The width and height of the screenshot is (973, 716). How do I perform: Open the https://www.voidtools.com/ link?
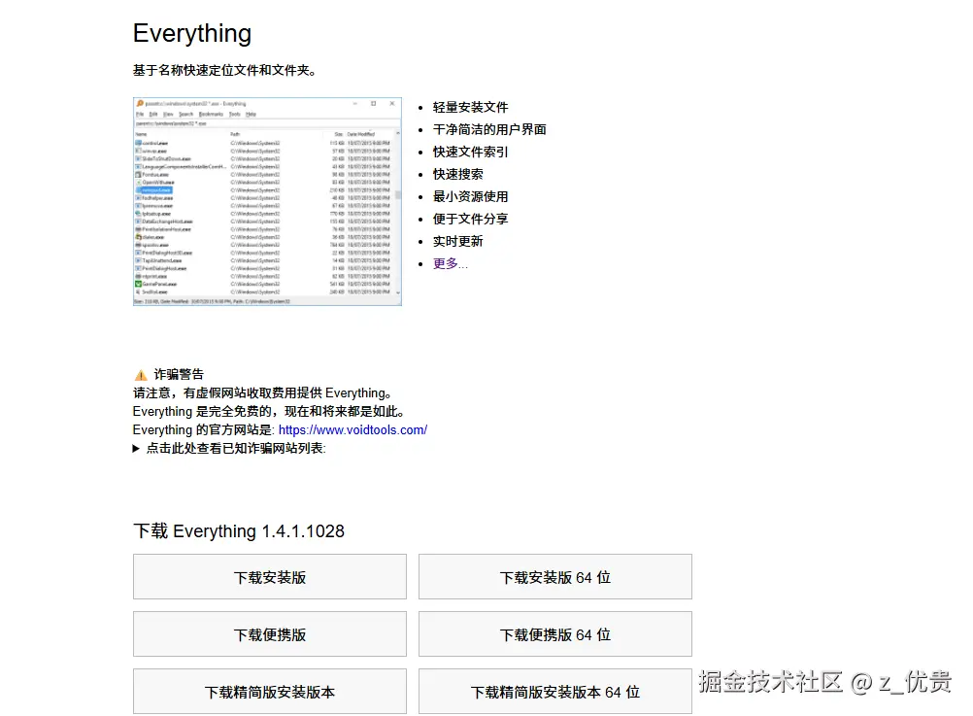(x=352, y=429)
